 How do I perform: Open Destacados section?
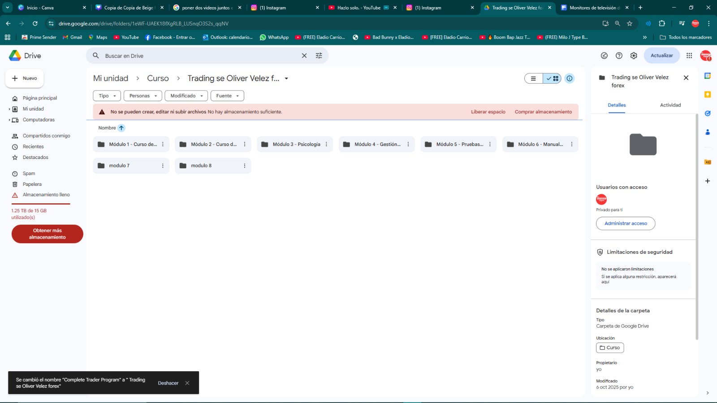(35, 157)
